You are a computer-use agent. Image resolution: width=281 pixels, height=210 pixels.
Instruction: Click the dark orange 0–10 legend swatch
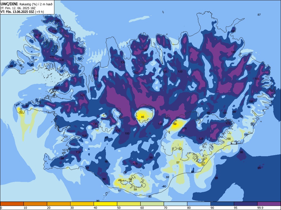point(12,204)
